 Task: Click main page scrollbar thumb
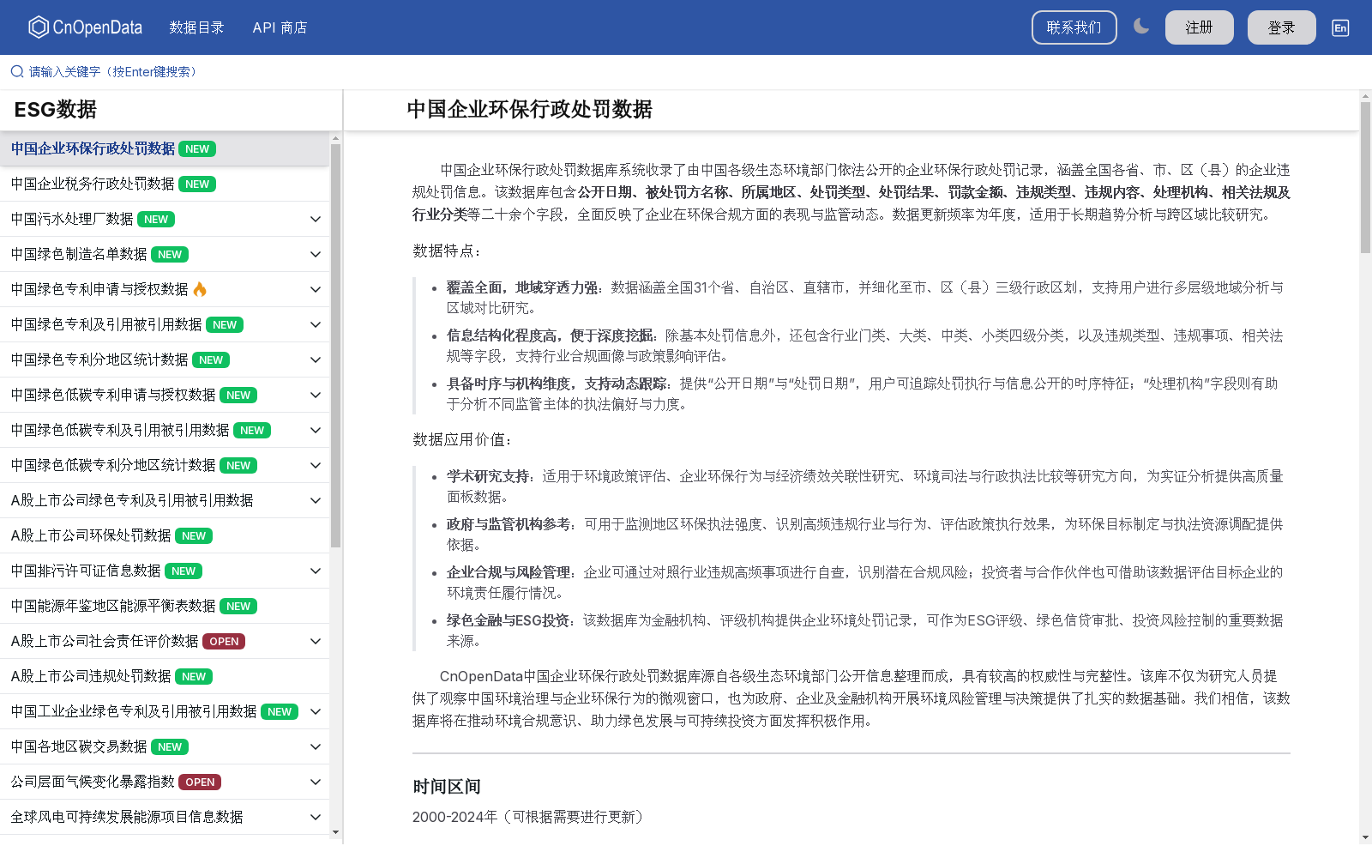[x=1365, y=178]
